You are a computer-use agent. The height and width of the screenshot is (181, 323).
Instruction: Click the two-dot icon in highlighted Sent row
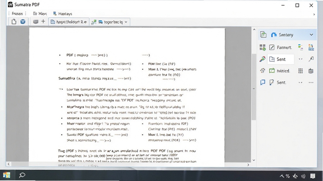(x=300, y=59)
